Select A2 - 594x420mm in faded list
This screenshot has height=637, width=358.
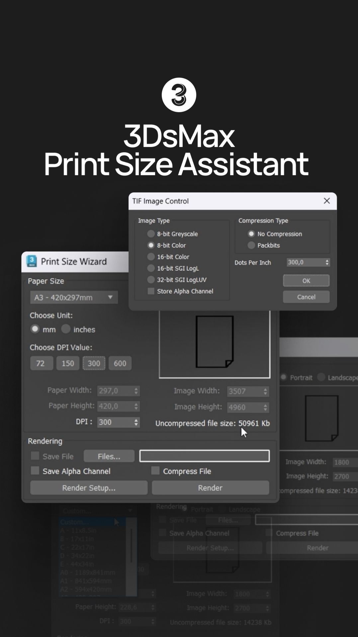coord(86,590)
